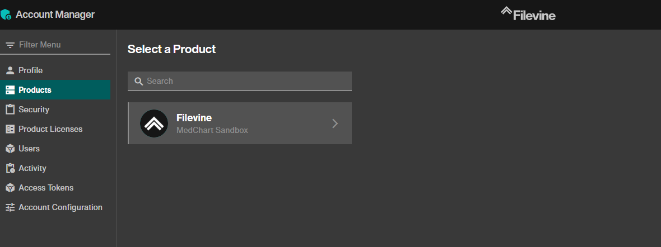Open the Activity page

[x=55, y=168]
